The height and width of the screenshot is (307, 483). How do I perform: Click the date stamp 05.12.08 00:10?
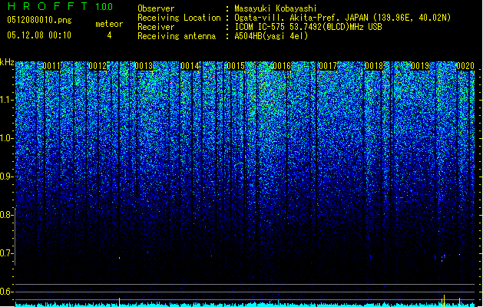point(39,35)
